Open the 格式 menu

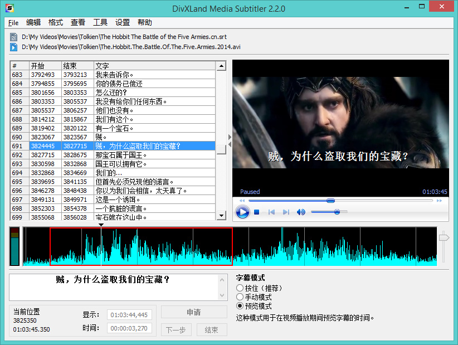tap(56, 22)
